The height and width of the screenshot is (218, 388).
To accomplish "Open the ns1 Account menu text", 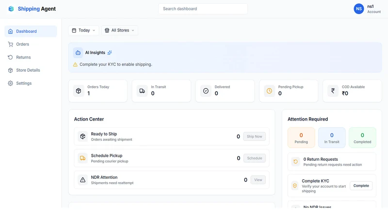I will point(374,9).
